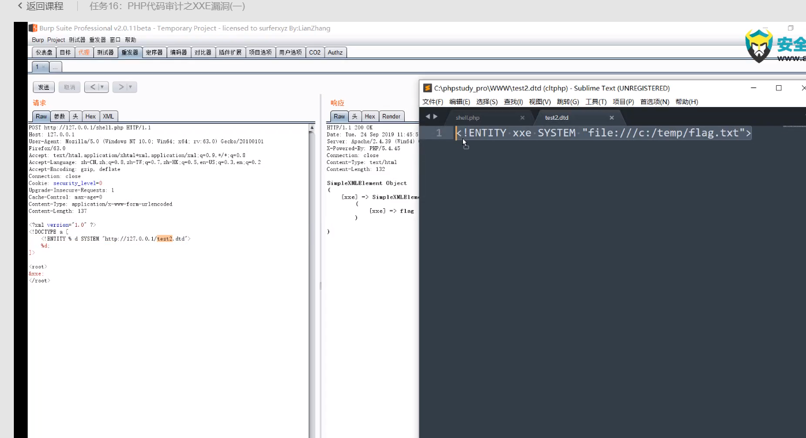Open the 帮助 menu in Burp Suite
Viewport: 806px width, 438px height.
coord(130,40)
